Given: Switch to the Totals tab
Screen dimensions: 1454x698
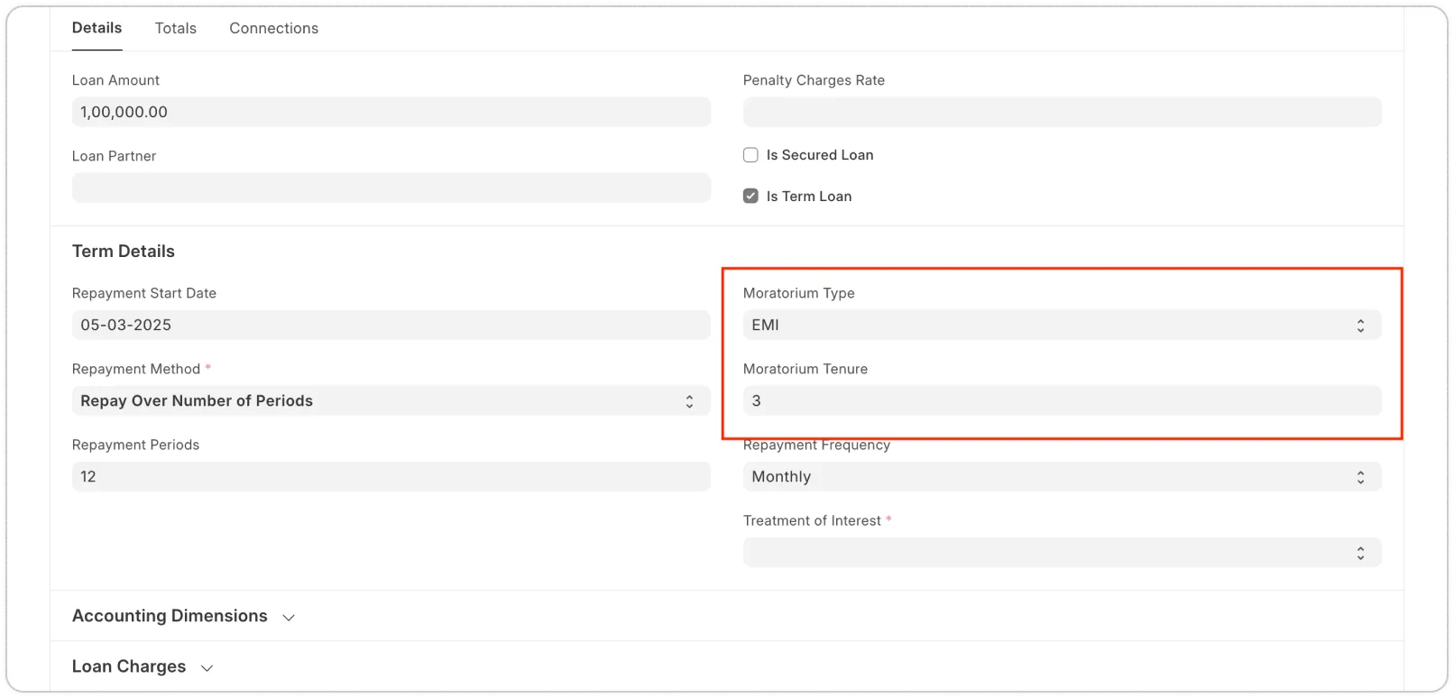Looking at the screenshot, I should pos(175,28).
